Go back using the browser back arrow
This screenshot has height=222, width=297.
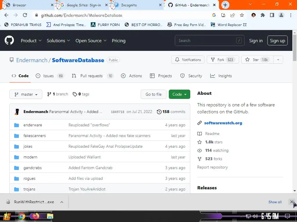coord(6,15)
